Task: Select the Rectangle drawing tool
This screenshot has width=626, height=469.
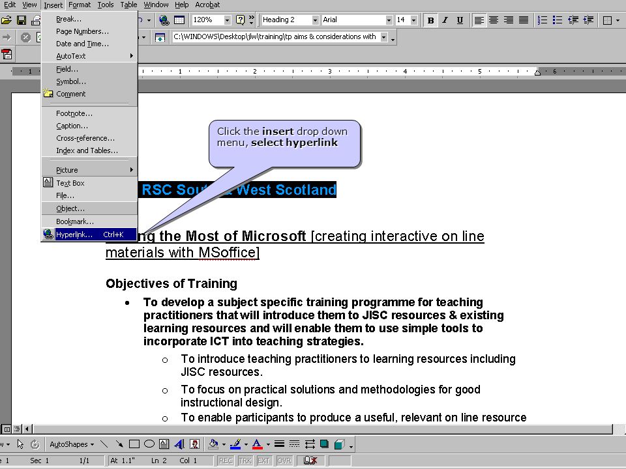Action: [x=134, y=444]
